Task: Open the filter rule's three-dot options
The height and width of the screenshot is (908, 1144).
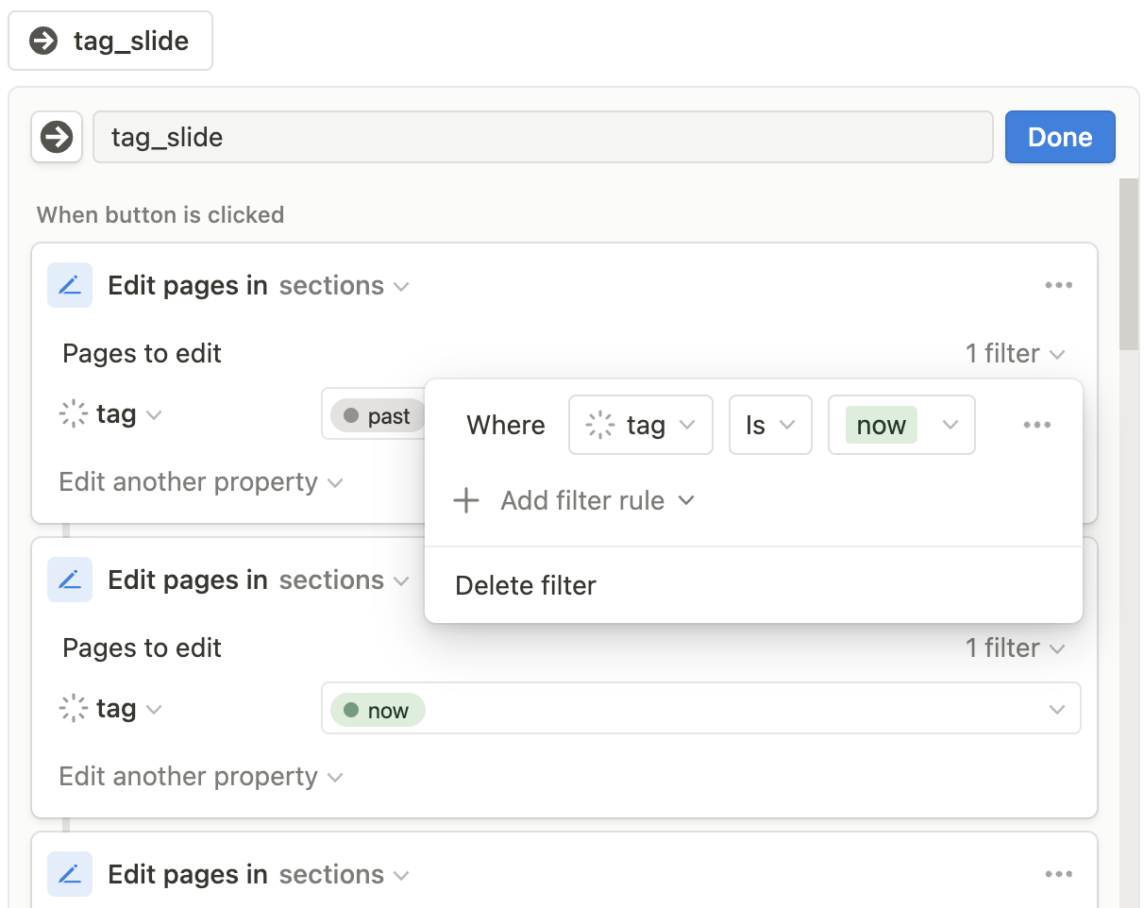Action: [x=1036, y=425]
